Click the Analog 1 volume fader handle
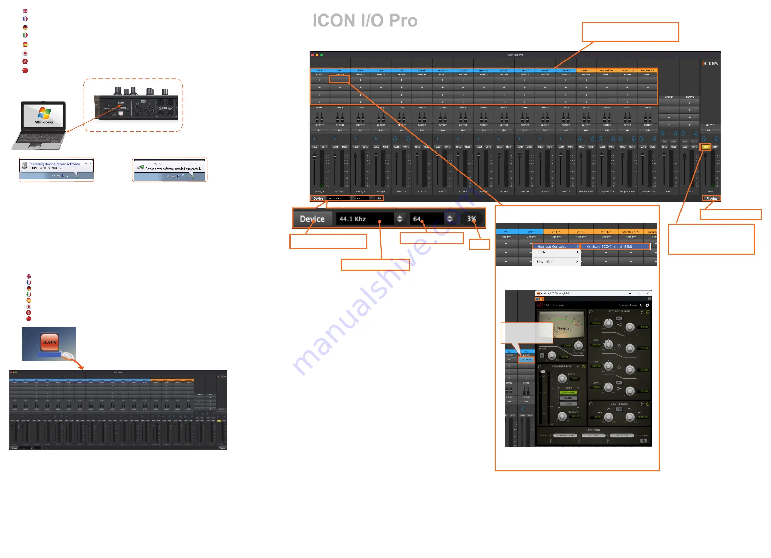 314,157
